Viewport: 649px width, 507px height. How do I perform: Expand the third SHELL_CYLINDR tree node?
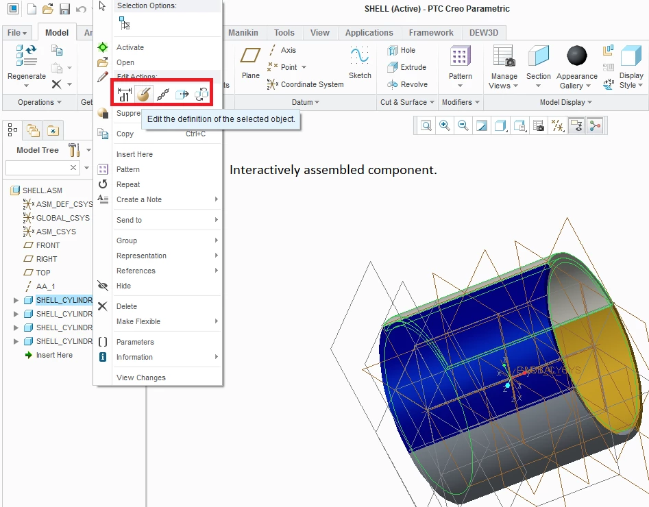(16, 327)
